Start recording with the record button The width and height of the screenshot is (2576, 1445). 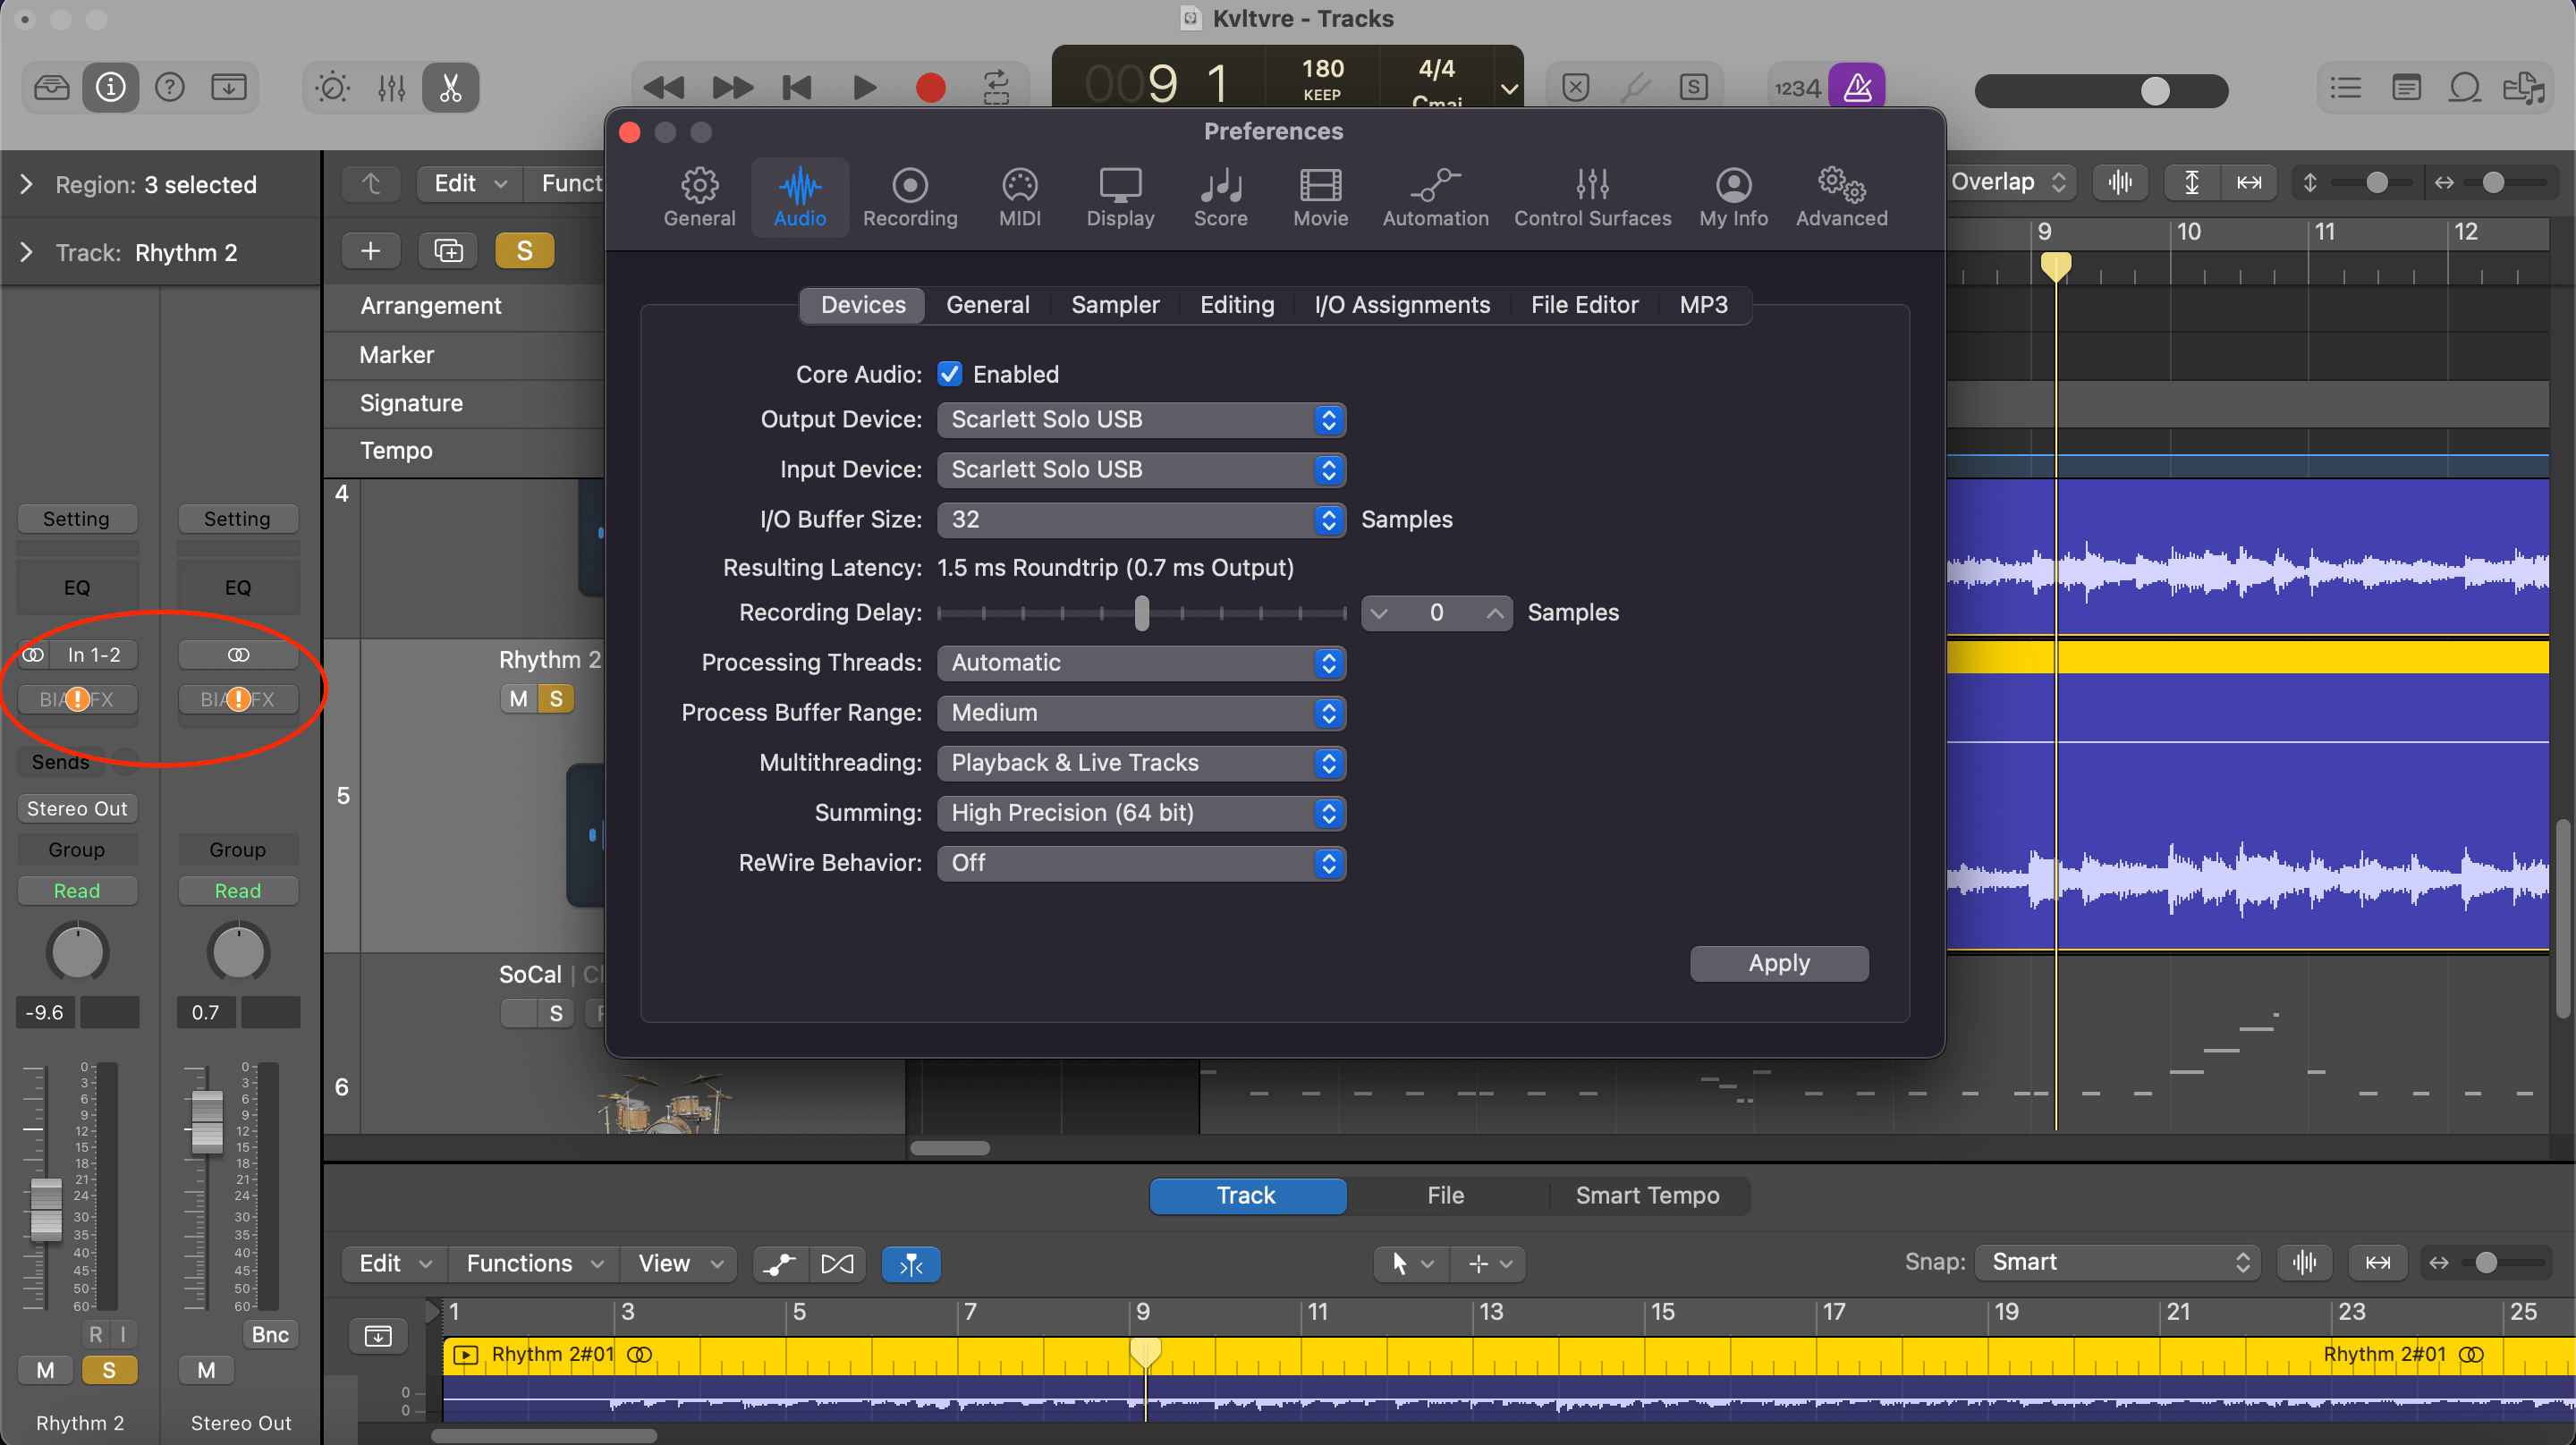click(930, 87)
